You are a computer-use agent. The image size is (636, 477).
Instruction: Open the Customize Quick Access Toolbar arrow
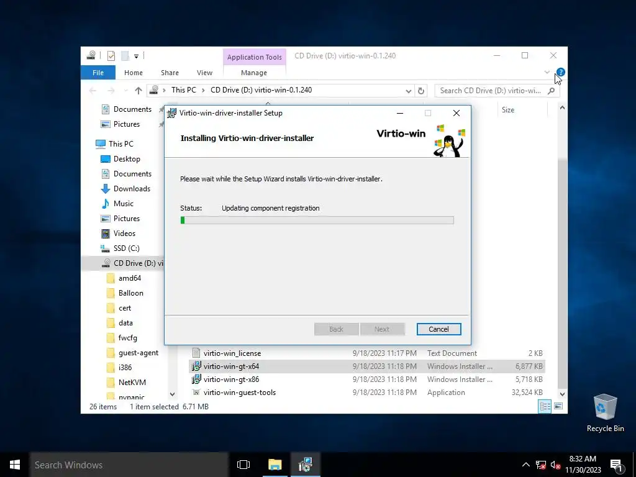[x=136, y=57]
